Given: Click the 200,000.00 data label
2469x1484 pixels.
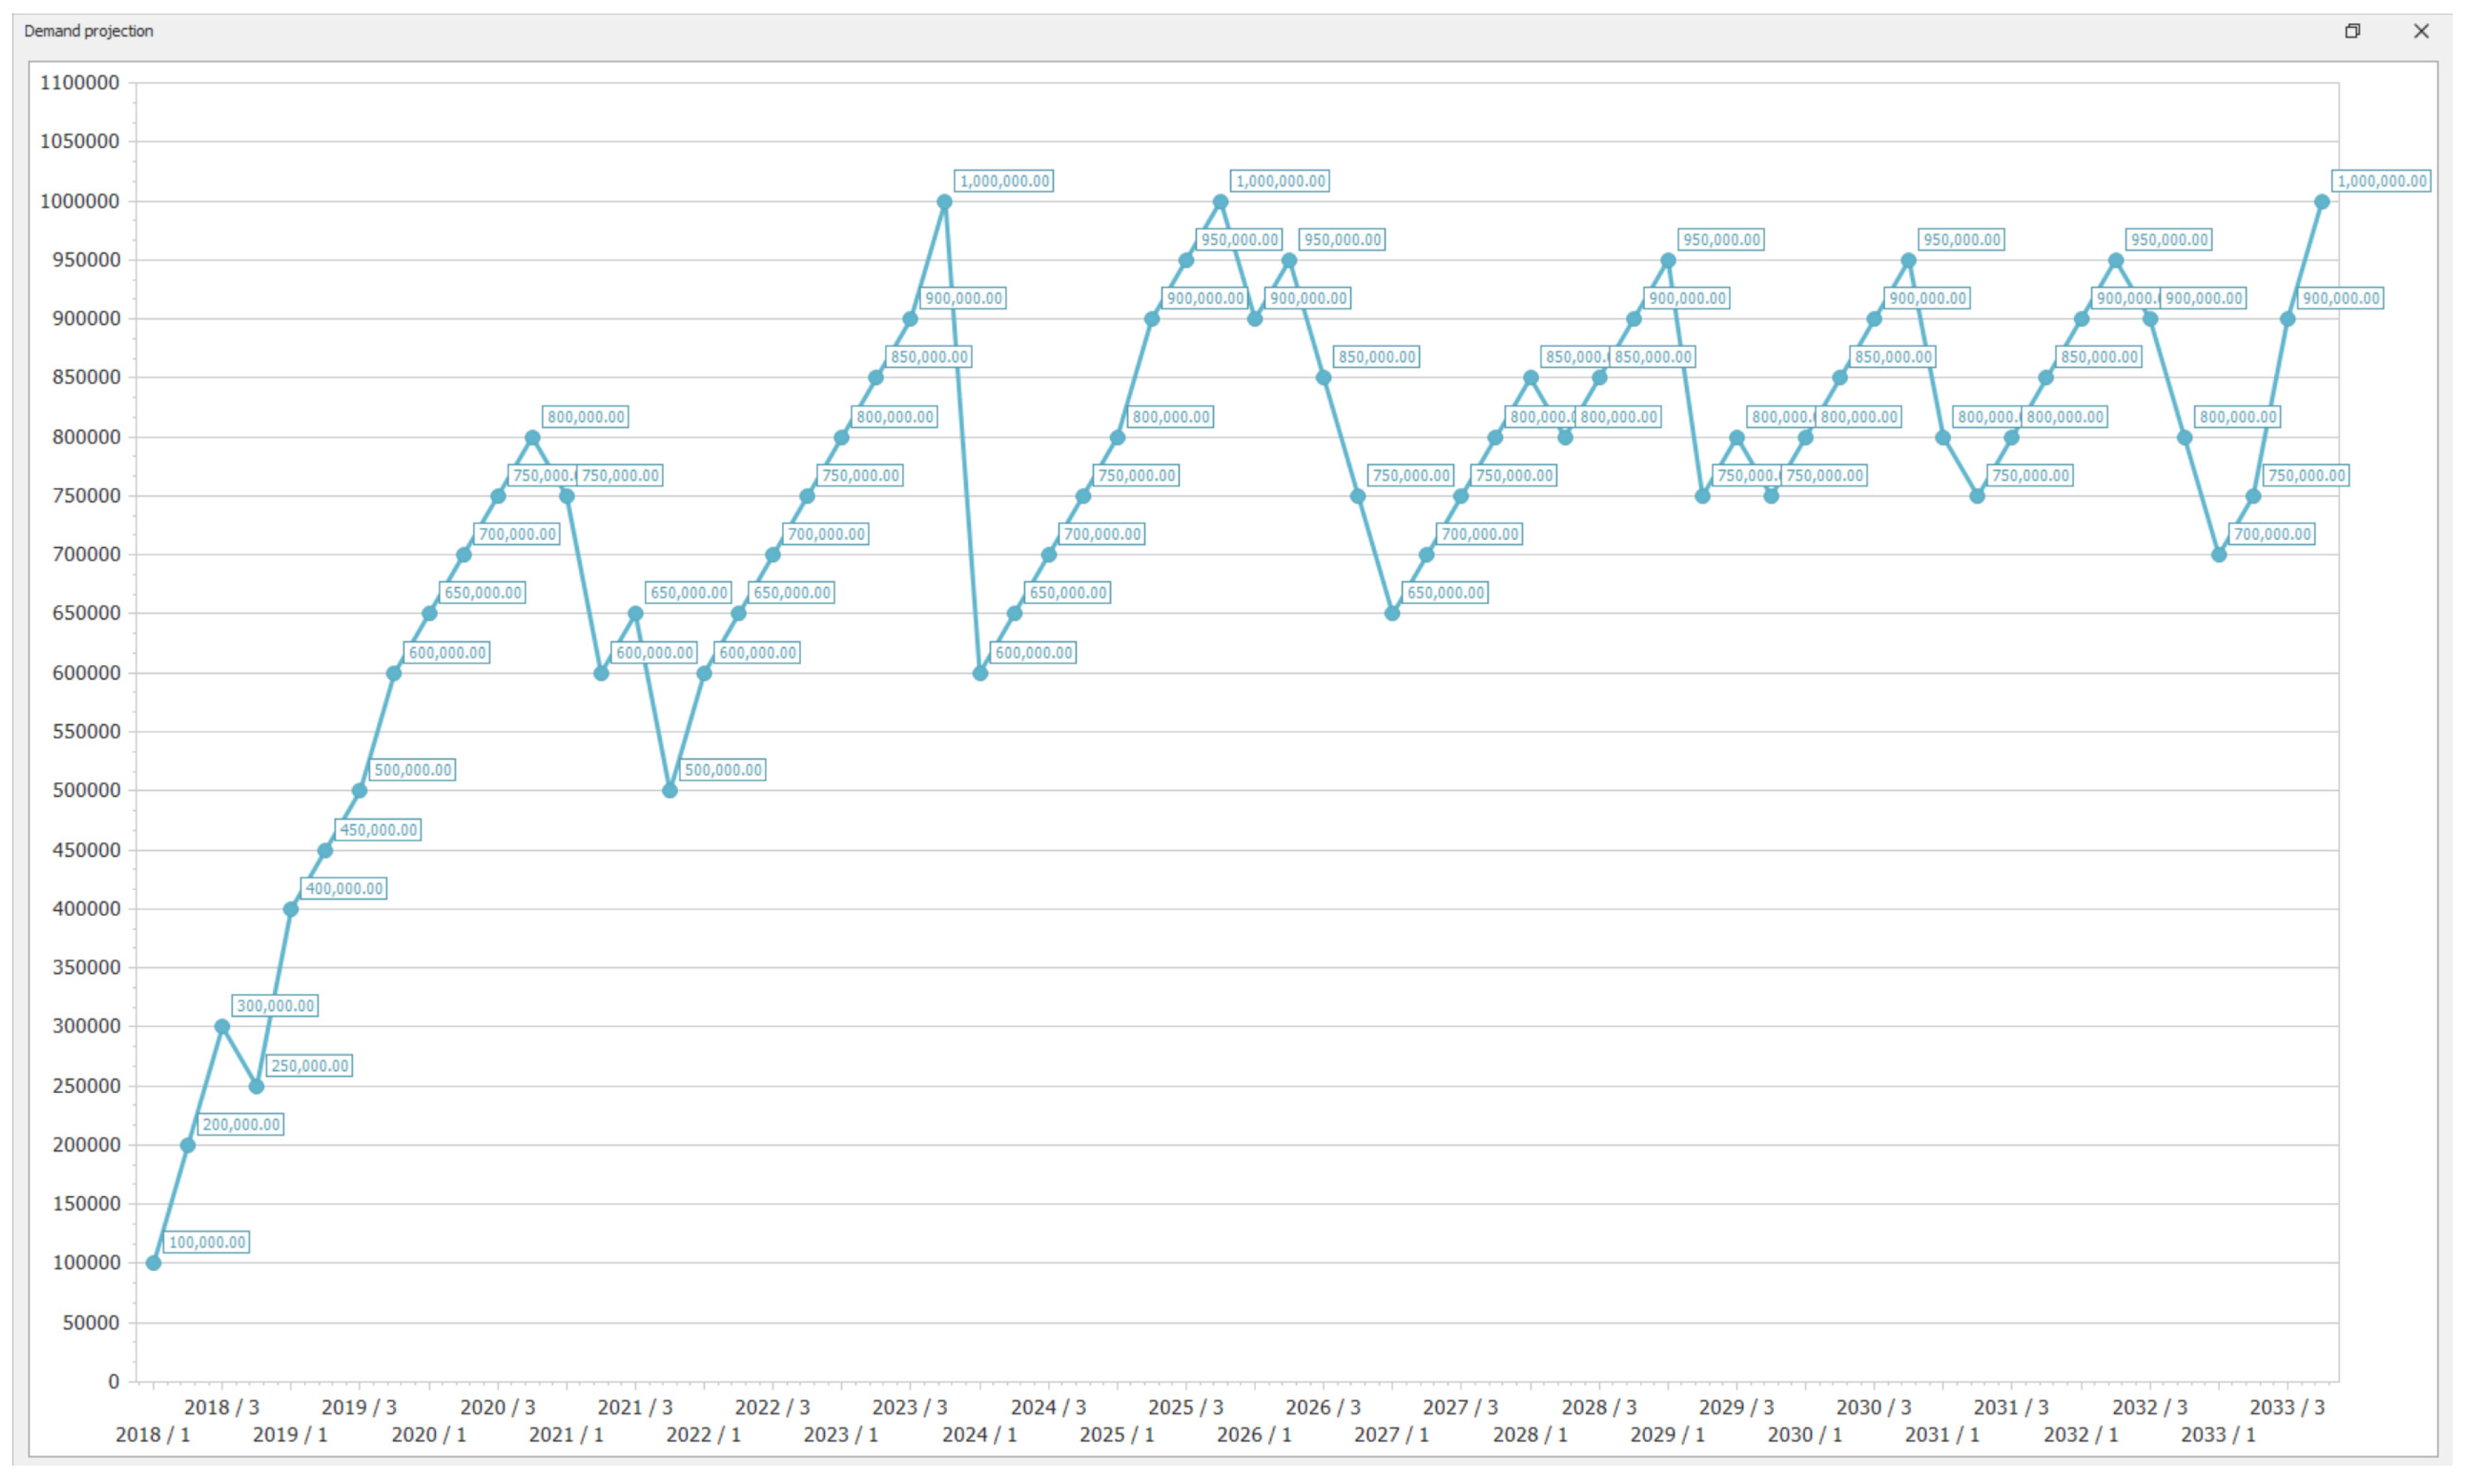Looking at the screenshot, I should 241,1125.
